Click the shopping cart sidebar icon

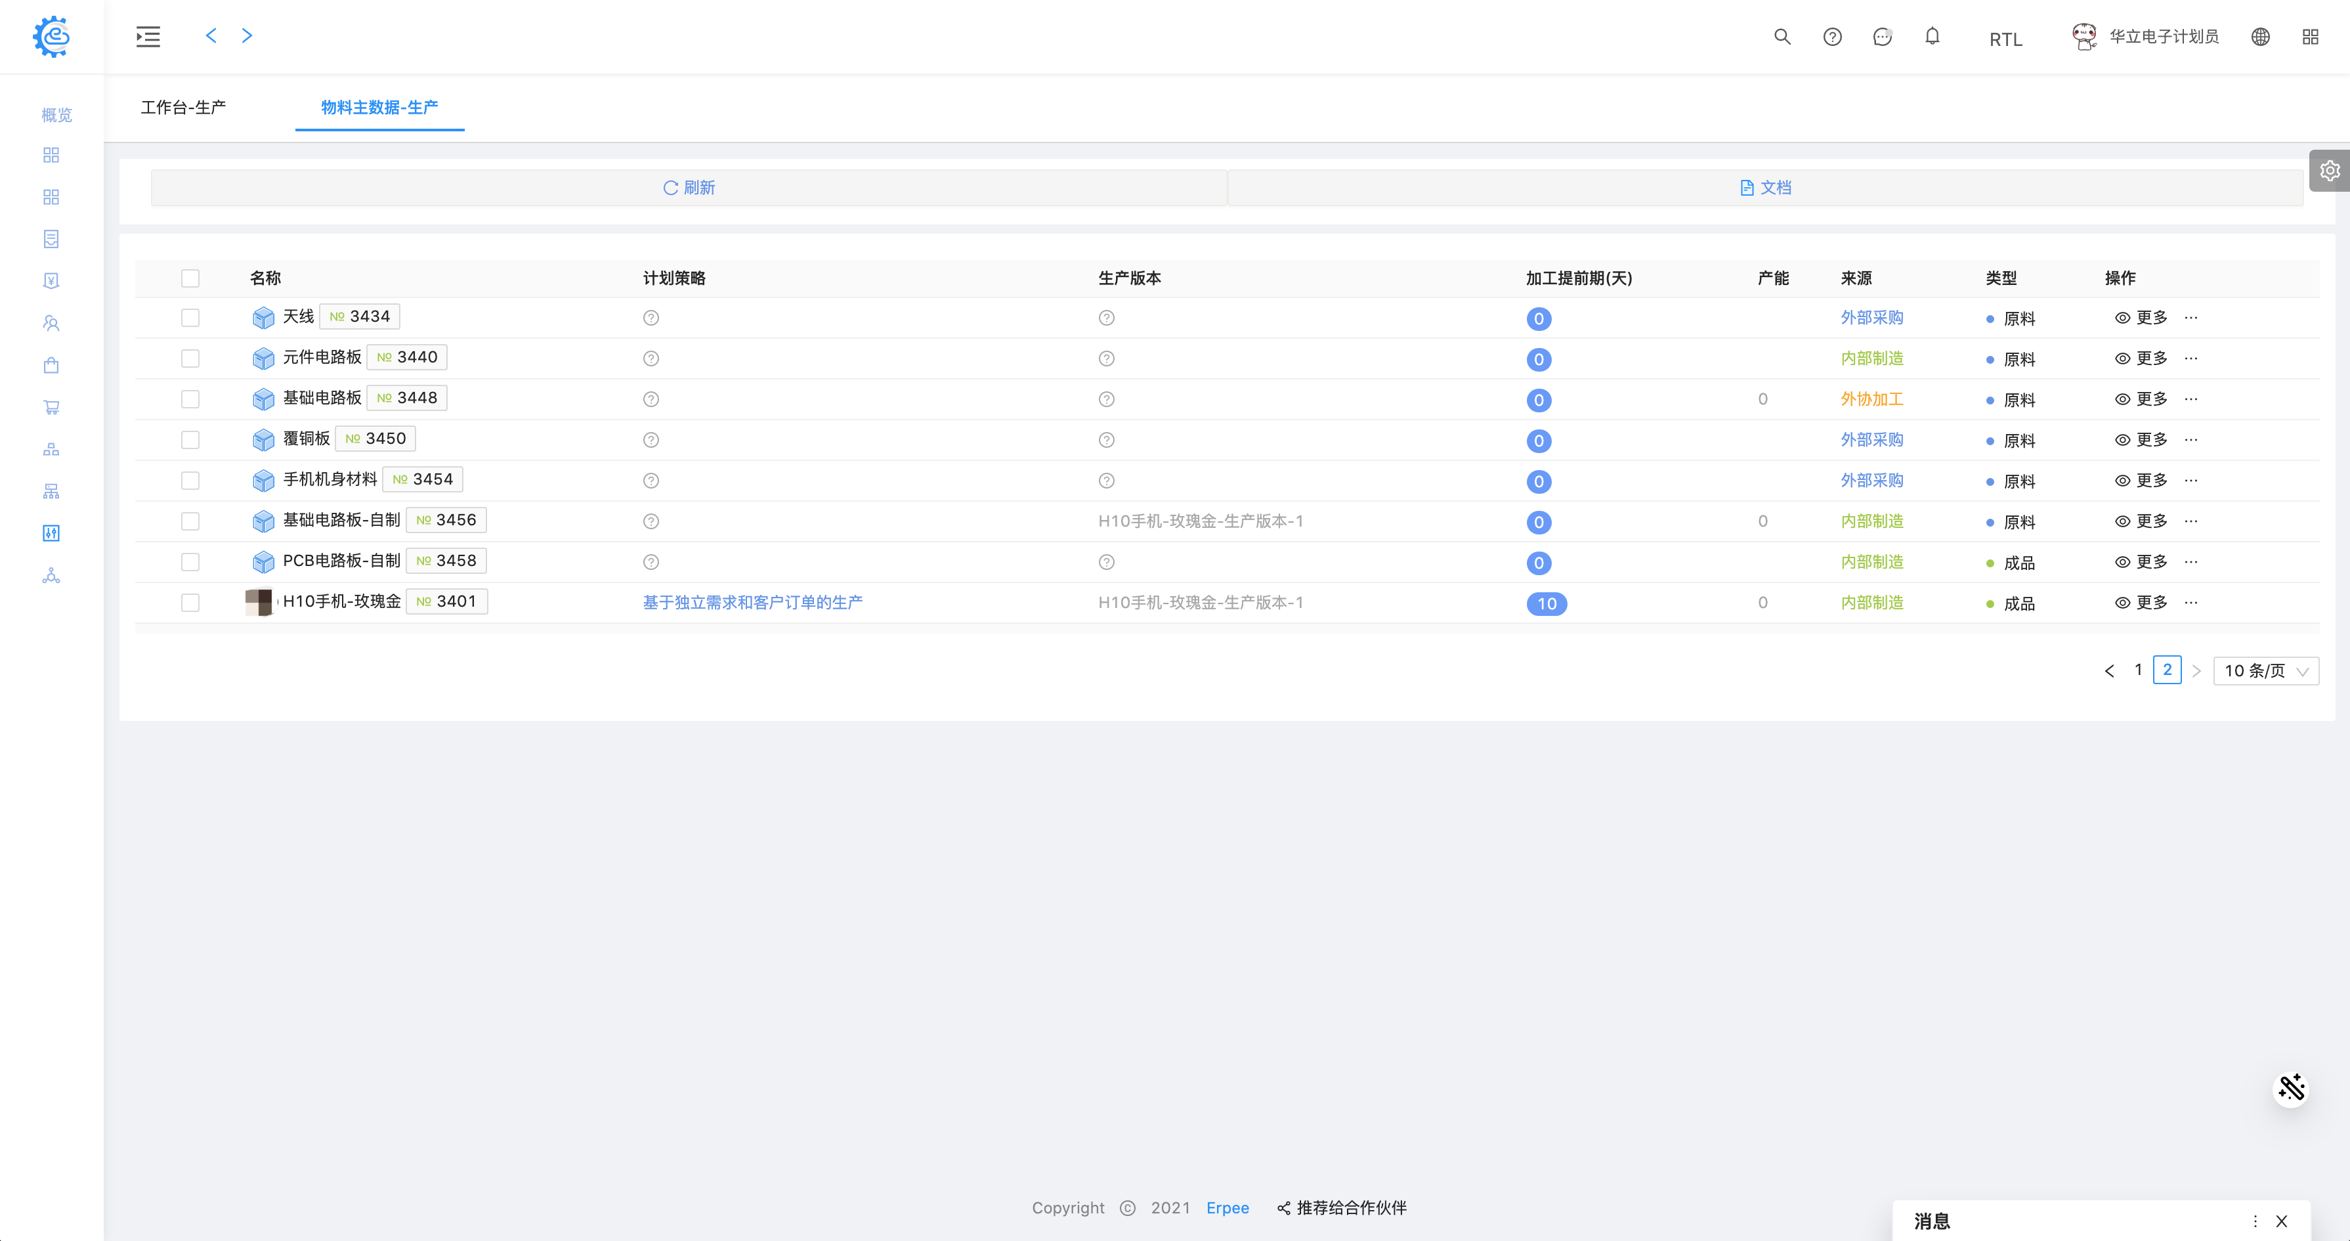coord(51,407)
